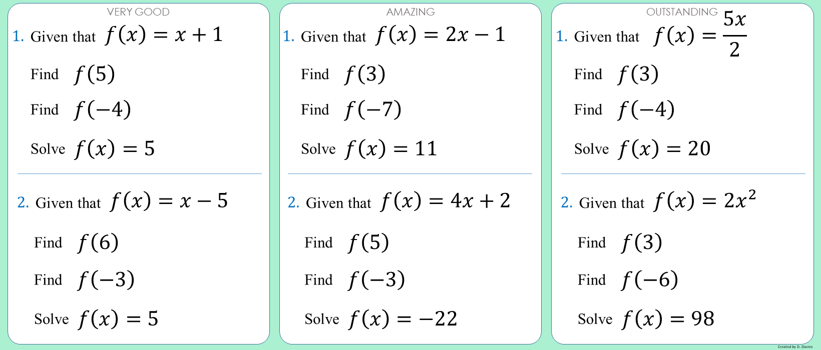Select f(x) = 2x² definition

705,200
